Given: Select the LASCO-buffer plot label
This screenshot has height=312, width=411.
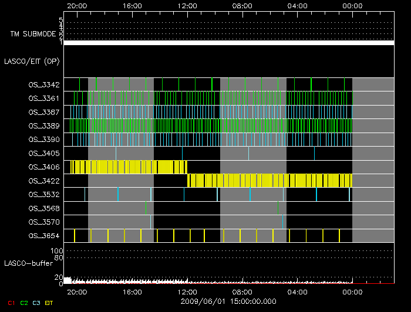Looking at the screenshot, I should click(28, 263).
